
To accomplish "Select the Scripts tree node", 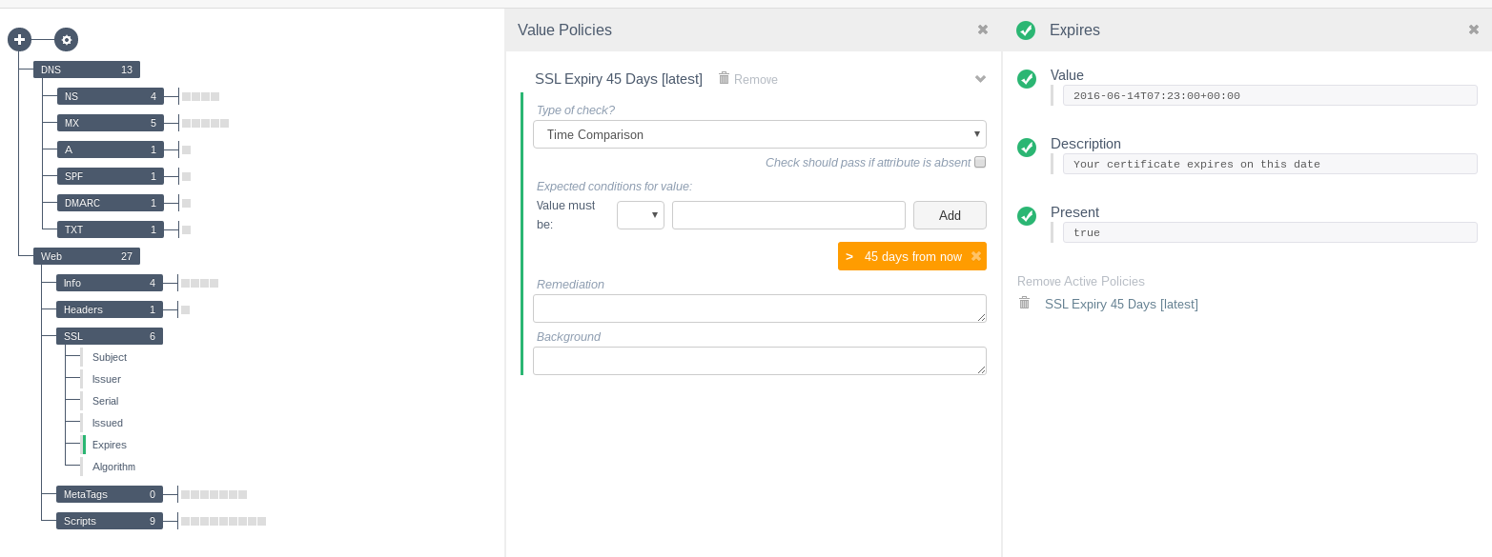I will [x=110, y=521].
